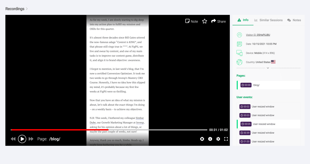The image size is (310, 164).
Task: Click the 00:31 / 01:02 time display
Action: (x=219, y=130)
